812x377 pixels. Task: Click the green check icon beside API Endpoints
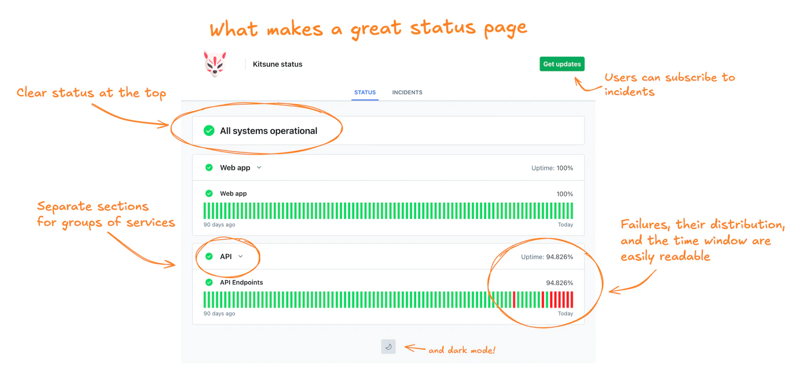[x=209, y=282]
